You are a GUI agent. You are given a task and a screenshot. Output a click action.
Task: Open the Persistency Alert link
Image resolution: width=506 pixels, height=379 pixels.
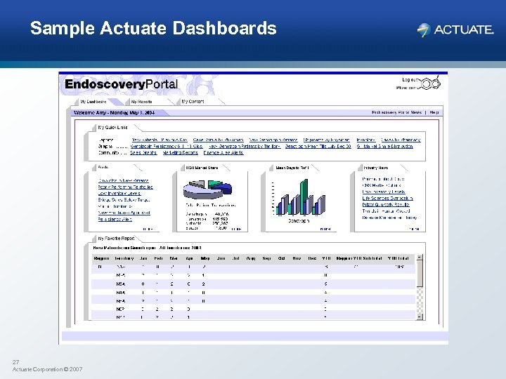pos(115,219)
